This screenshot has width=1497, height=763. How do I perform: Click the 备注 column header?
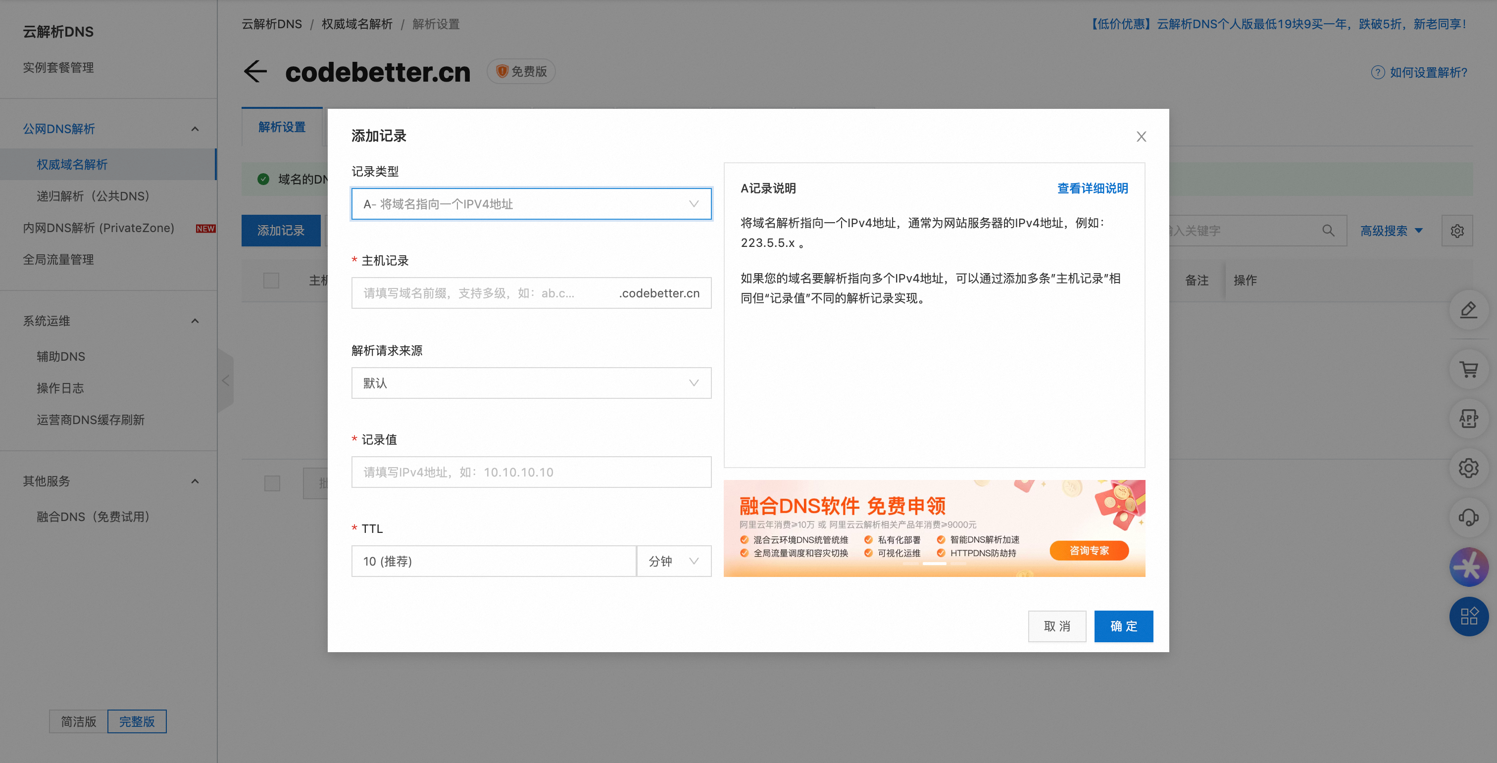(1197, 281)
